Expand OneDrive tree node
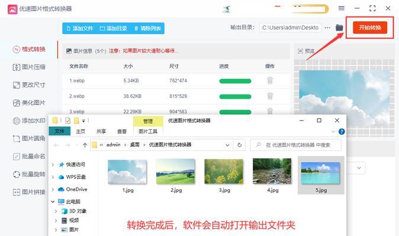The image size is (399, 236). (x=53, y=189)
